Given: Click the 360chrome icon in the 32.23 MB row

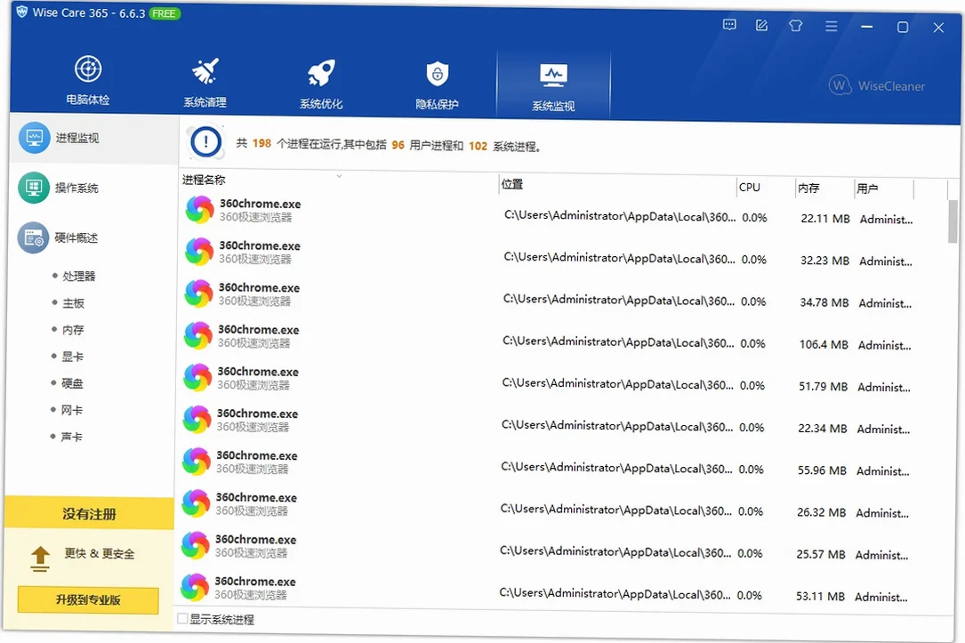Looking at the screenshot, I should (199, 252).
